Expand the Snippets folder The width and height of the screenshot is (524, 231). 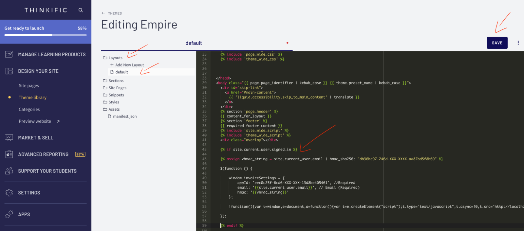pos(113,95)
